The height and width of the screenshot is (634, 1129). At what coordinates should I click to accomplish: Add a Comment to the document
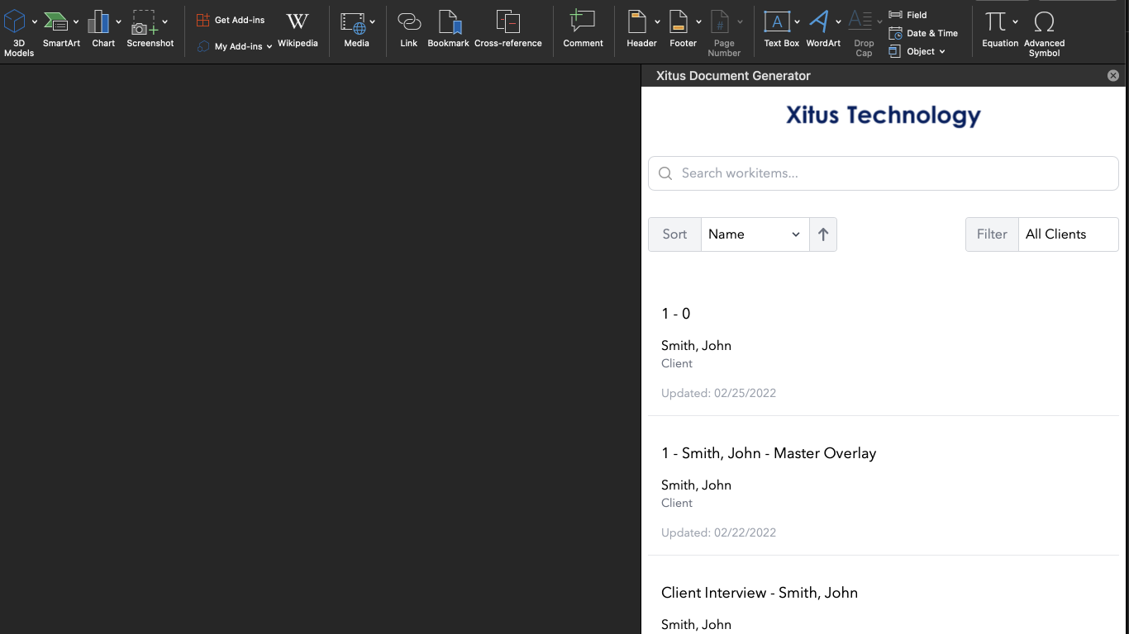(584, 30)
